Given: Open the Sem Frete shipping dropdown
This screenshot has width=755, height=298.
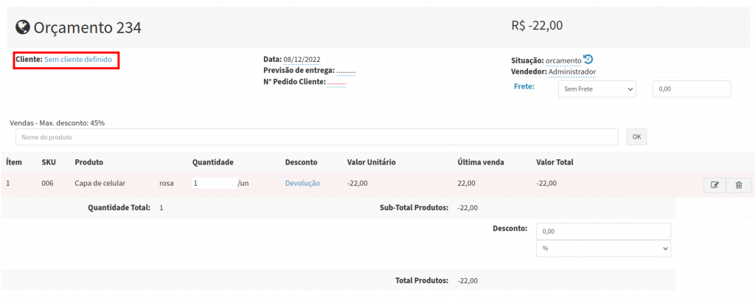Looking at the screenshot, I should [x=596, y=89].
